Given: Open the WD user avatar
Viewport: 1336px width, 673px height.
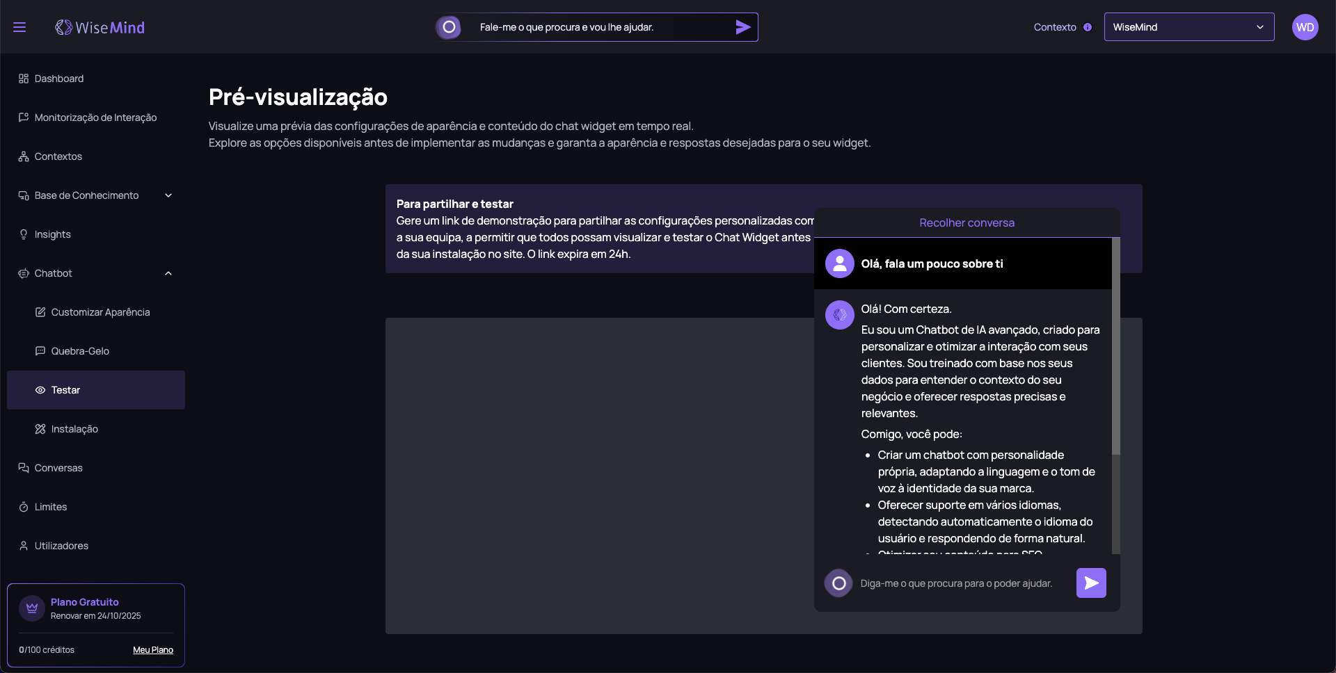Looking at the screenshot, I should [1305, 27].
